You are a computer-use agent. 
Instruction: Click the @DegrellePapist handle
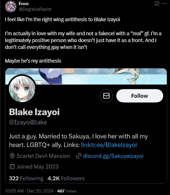pos(35,9)
